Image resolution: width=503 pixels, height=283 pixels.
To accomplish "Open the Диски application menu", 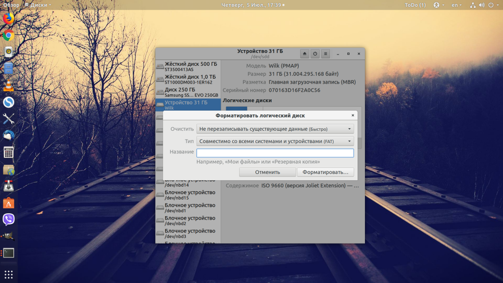I will click(x=38, y=5).
